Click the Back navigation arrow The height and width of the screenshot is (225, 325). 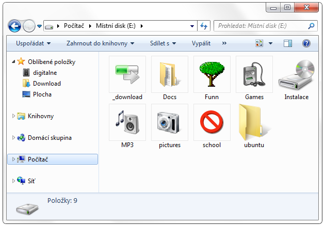coord(14,26)
